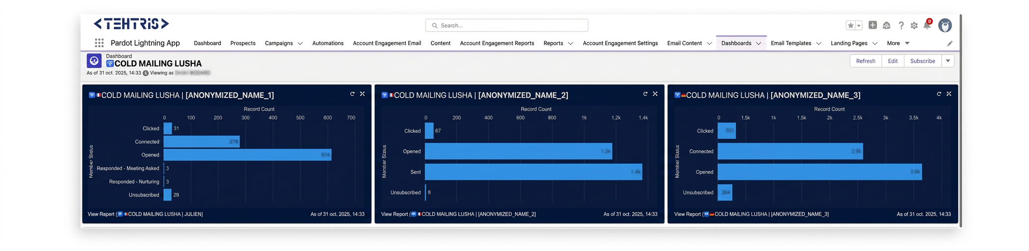This screenshot has width=1029, height=251.
Task: Open the Setup gear menu
Action: 914,25
